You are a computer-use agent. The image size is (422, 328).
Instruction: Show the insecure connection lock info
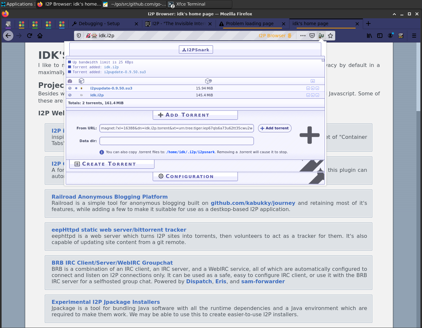coord(88,36)
